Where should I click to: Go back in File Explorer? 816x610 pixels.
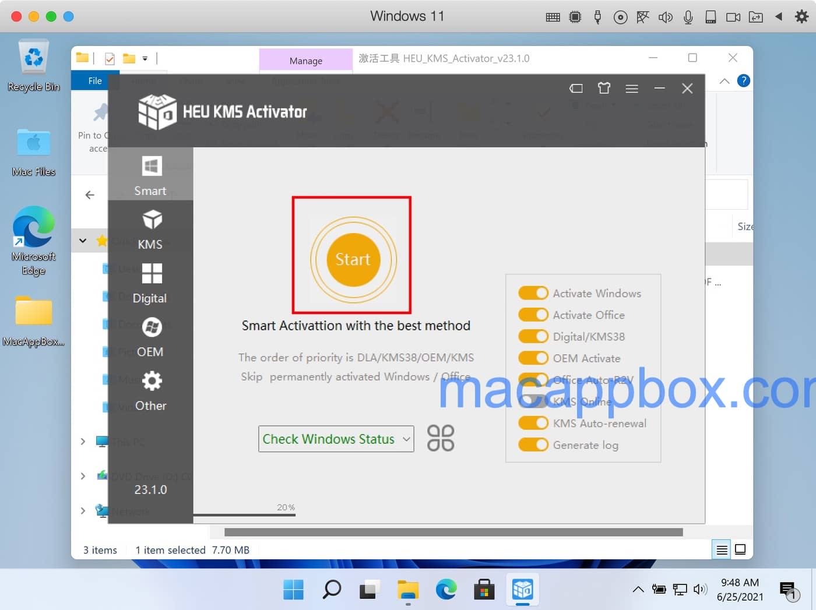pos(90,195)
